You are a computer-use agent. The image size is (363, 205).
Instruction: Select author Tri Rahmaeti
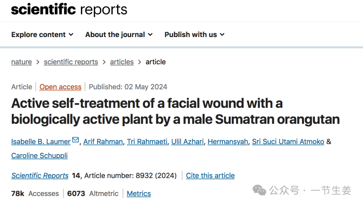point(147,142)
